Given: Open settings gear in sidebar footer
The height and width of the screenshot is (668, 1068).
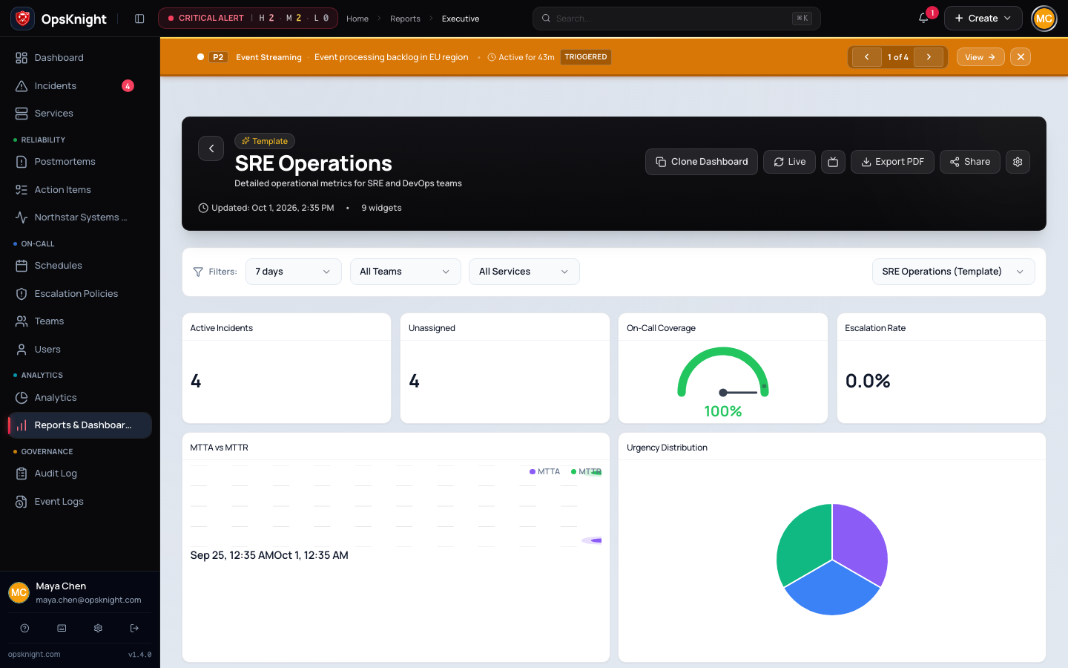Looking at the screenshot, I should click(x=98, y=628).
